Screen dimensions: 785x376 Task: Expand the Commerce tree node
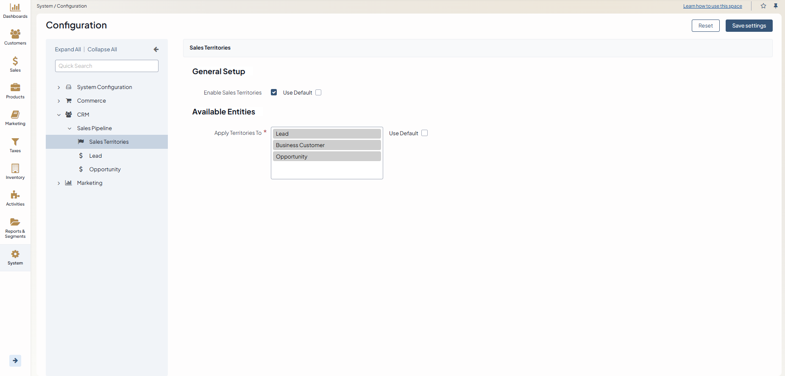click(x=59, y=101)
